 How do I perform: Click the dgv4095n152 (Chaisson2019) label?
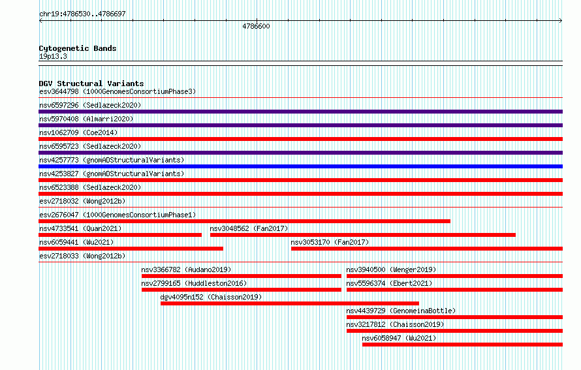212,297
